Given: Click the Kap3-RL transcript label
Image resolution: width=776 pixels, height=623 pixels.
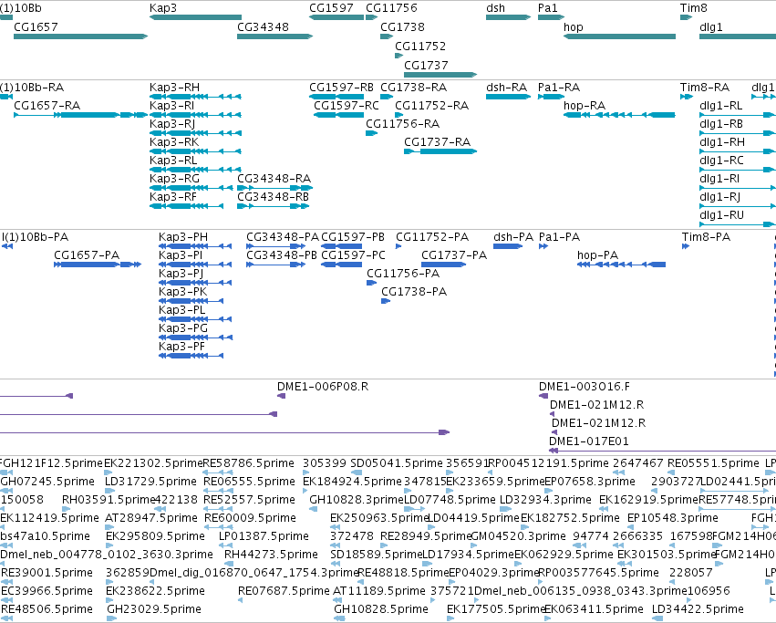Looking at the screenshot, I should (173, 161).
